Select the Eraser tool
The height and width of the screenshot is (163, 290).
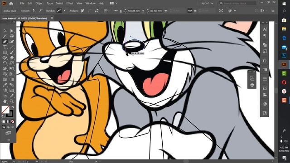(12, 58)
